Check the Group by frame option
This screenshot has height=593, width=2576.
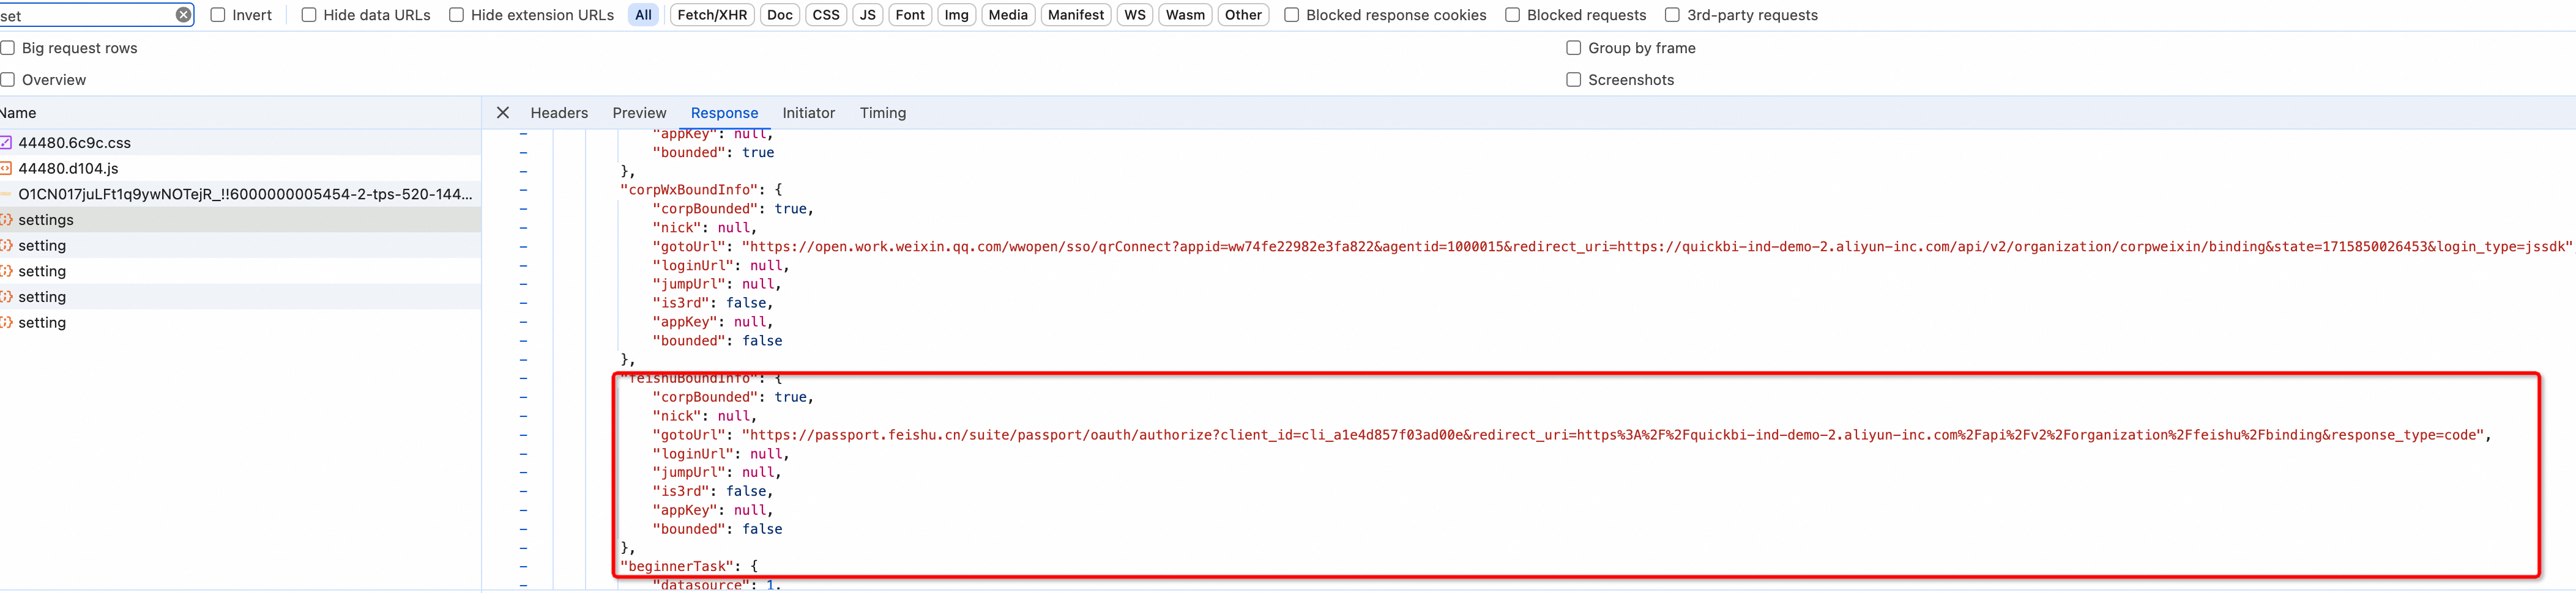tap(1573, 48)
